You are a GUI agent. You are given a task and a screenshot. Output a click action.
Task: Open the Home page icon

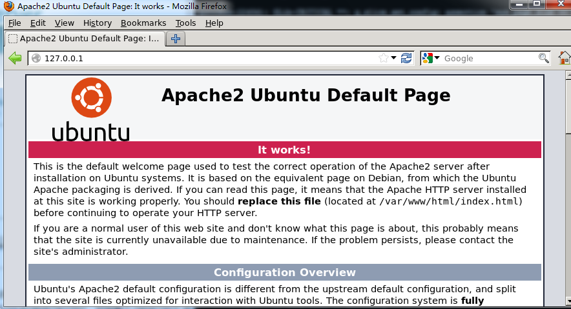point(565,58)
